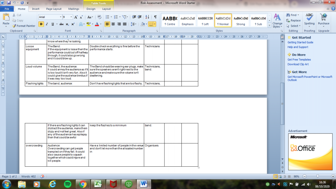Click the Get Free Templates link
Image resolution: width=336 pixels, height=189 pixels.
tap(299, 60)
